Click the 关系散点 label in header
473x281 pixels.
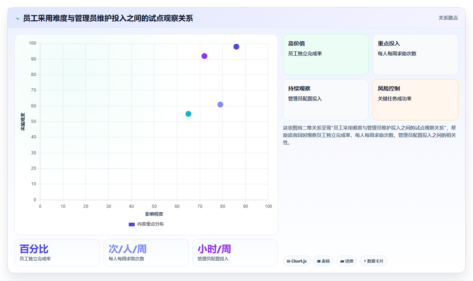click(x=448, y=18)
